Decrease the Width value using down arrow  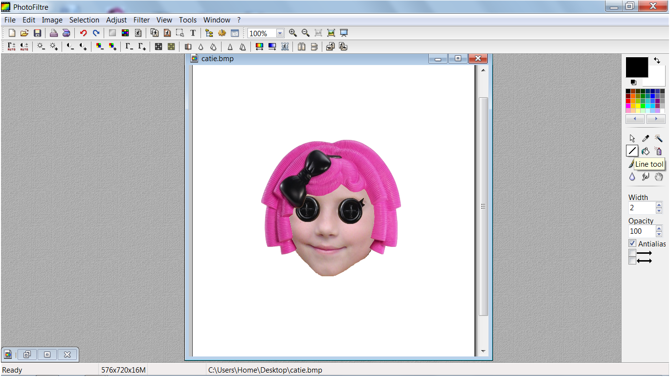(659, 211)
